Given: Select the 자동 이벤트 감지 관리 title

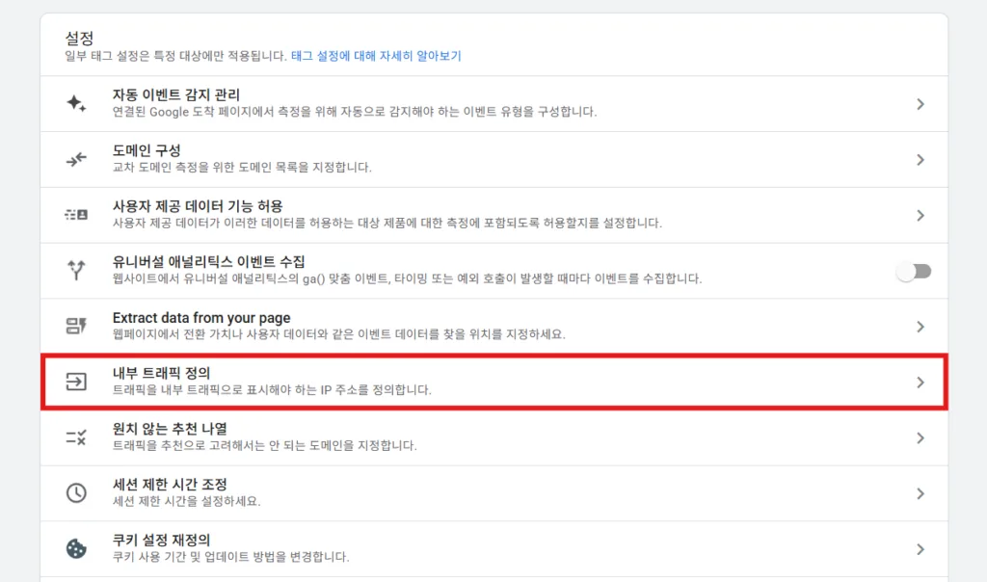Looking at the screenshot, I should point(176,95).
